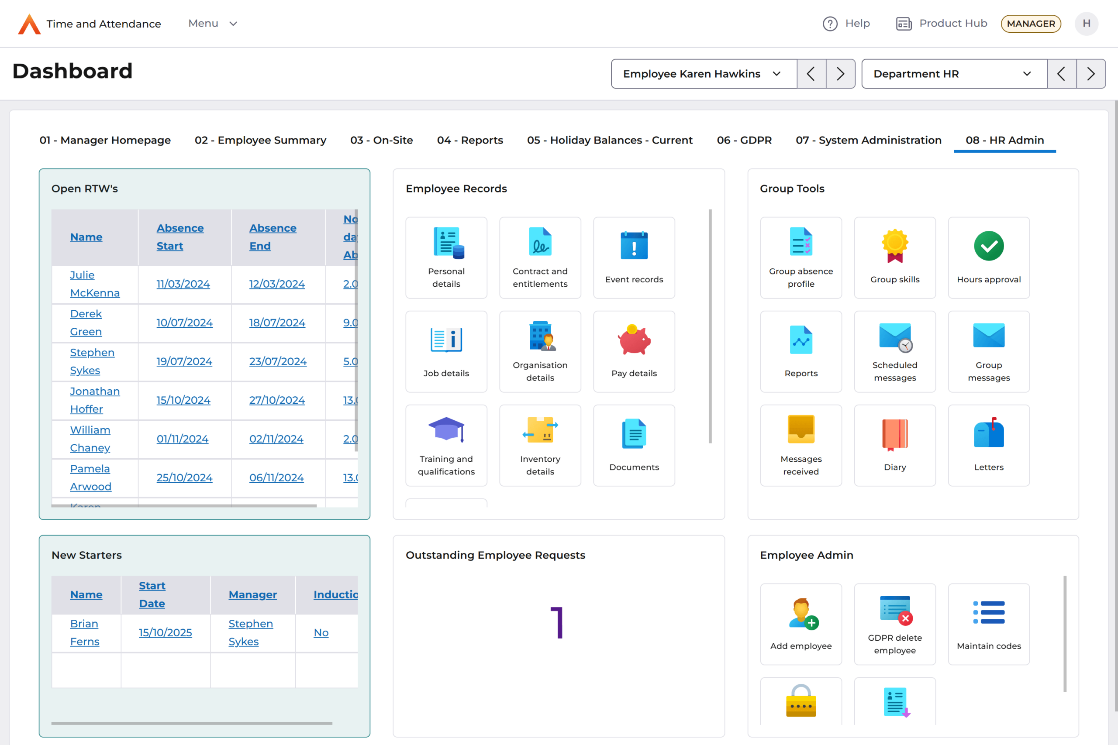Open Training and qualifications

point(446,445)
